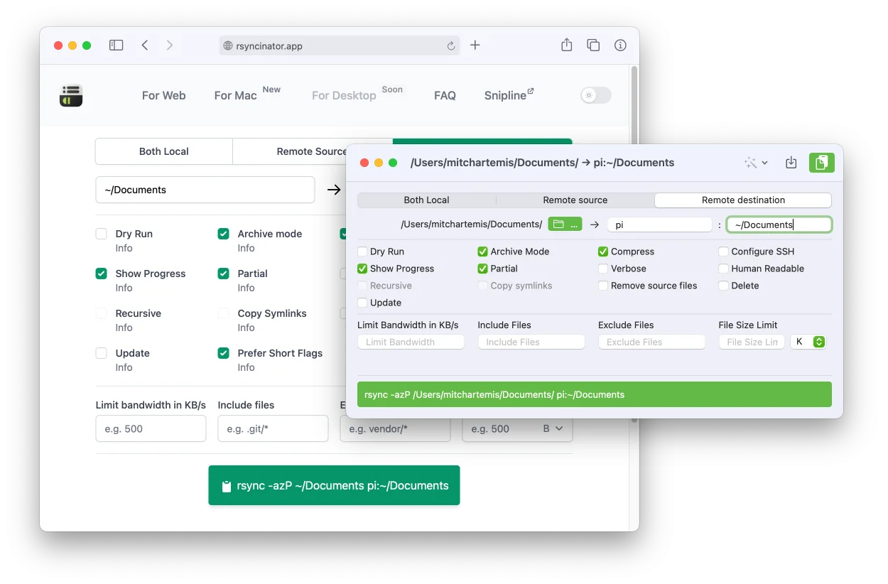Click the Snipline external link
The image size is (888, 584).
click(509, 95)
